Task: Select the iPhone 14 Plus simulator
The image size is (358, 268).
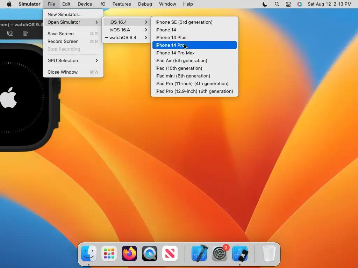Action: pos(194,37)
